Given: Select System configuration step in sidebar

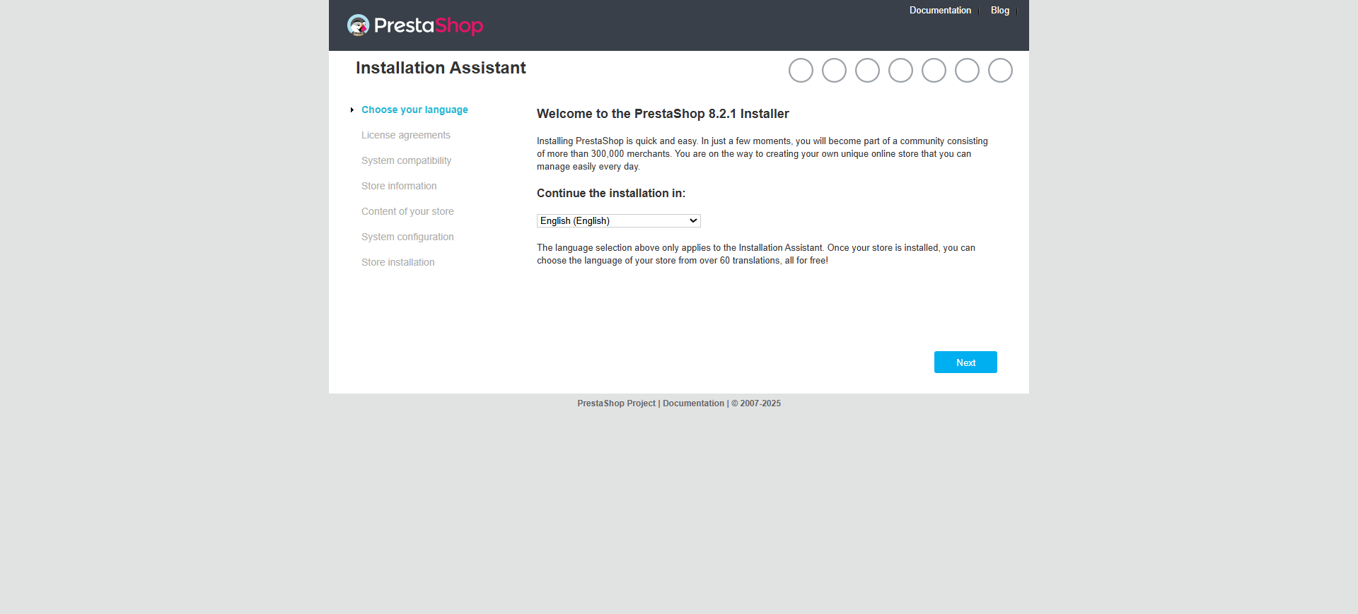Looking at the screenshot, I should pos(407,237).
